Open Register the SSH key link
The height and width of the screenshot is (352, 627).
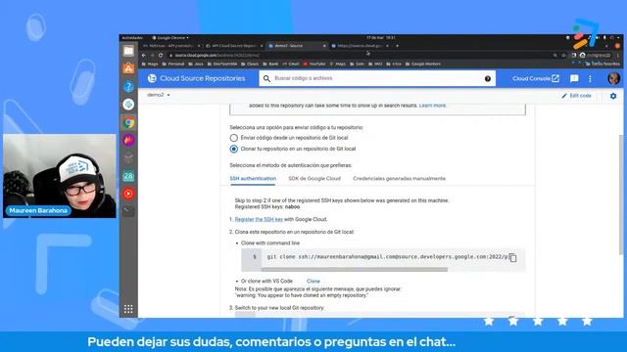259,219
